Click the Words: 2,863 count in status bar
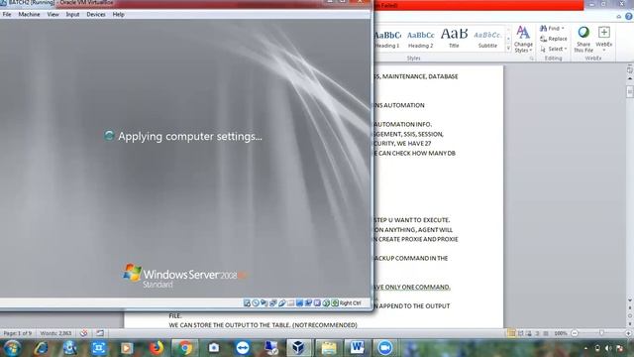634x357 pixels. pyautogui.click(x=55, y=333)
